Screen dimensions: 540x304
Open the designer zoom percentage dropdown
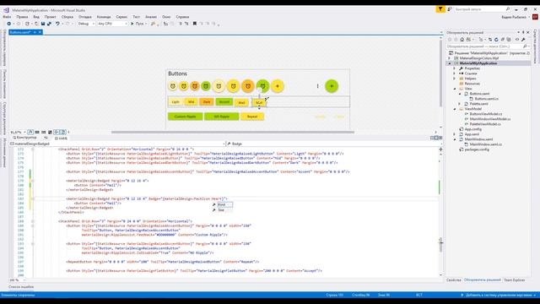(18, 132)
